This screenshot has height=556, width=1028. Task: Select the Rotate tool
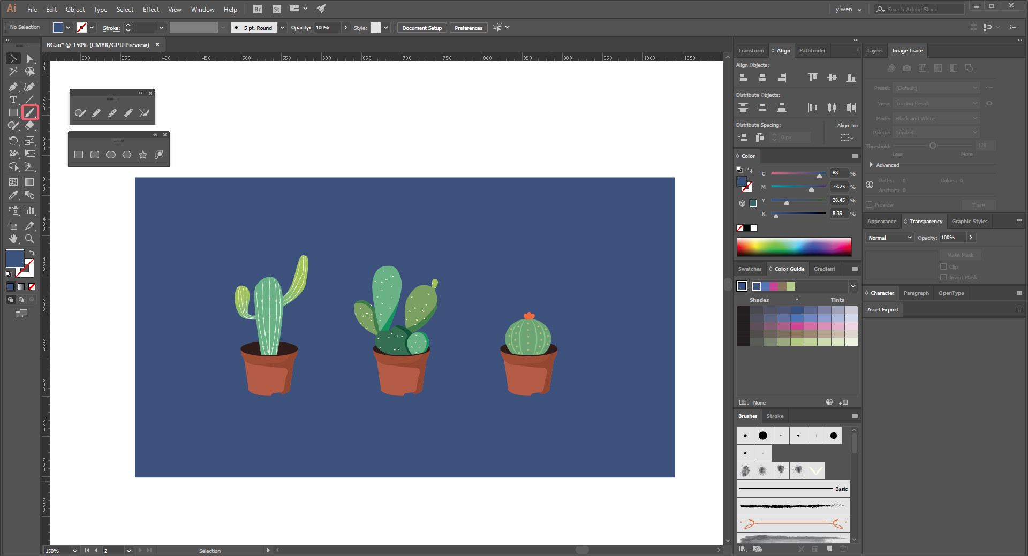[13, 141]
